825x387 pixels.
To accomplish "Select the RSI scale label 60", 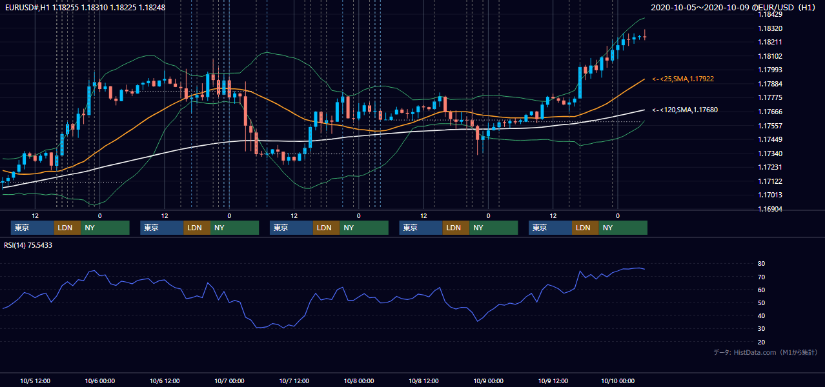I will click(762, 290).
